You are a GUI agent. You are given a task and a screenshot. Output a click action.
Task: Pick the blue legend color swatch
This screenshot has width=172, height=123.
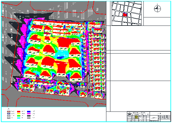(x=29, y=111)
